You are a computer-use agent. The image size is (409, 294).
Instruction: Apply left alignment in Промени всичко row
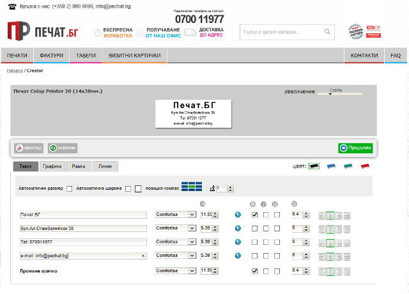[322, 272]
